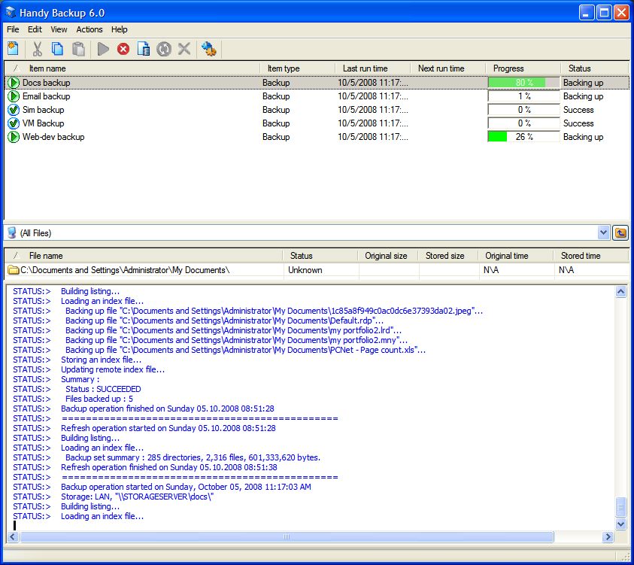
Task: Click the Docs backup 80% progress bar
Action: [523, 83]
